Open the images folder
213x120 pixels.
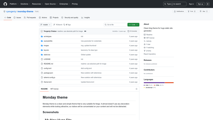tap(46, 46)
